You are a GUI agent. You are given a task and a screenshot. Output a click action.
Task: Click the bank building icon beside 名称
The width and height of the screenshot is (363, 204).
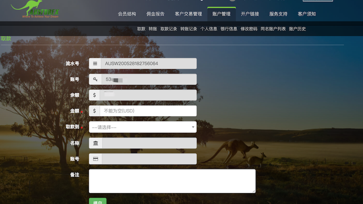click(95, 143)
